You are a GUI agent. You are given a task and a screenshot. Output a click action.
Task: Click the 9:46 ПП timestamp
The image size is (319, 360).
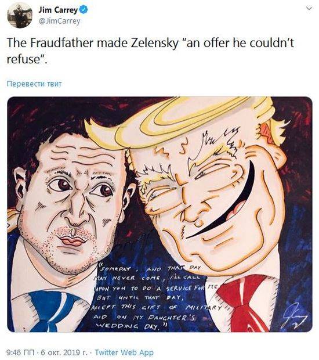click(21, 352)
